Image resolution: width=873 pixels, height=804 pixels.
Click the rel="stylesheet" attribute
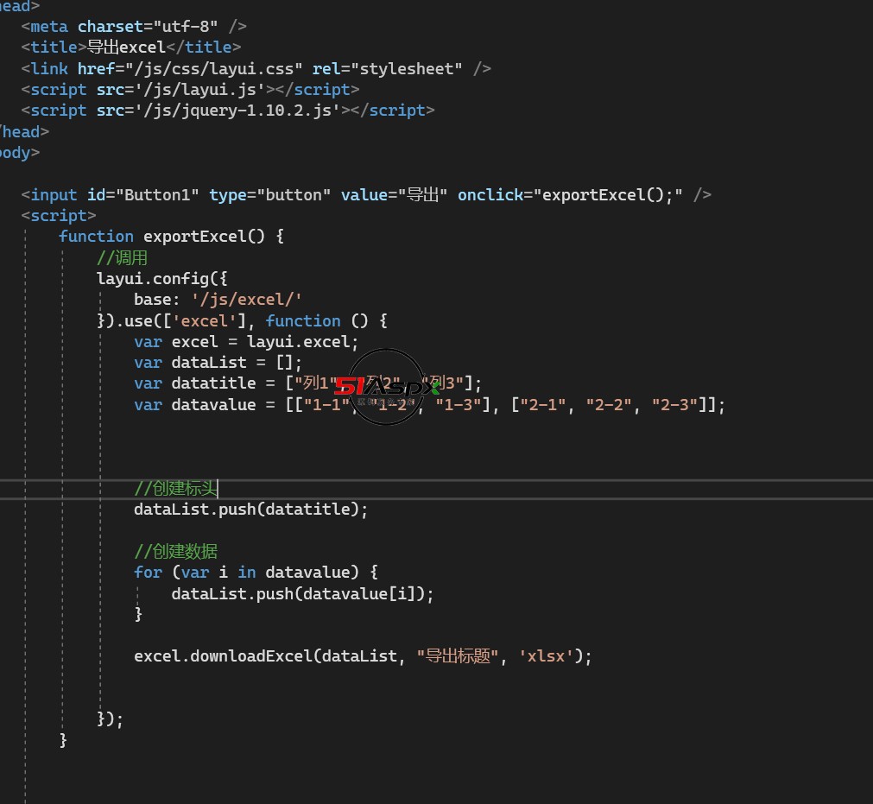388,68
